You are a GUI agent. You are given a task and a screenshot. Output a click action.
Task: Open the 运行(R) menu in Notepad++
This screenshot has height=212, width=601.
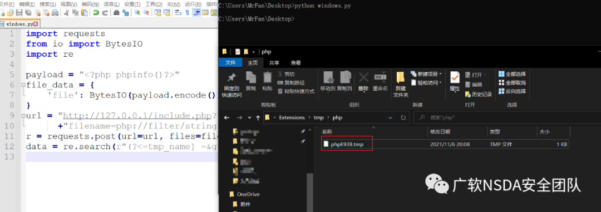tap(194, 4)
